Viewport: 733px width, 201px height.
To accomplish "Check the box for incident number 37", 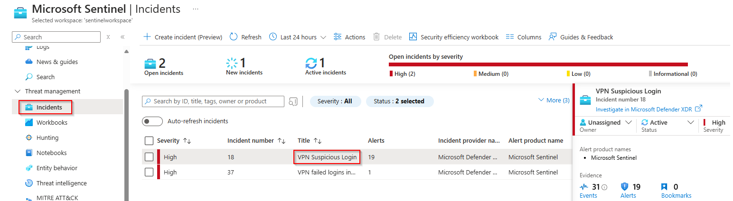I will pos(149,172).
